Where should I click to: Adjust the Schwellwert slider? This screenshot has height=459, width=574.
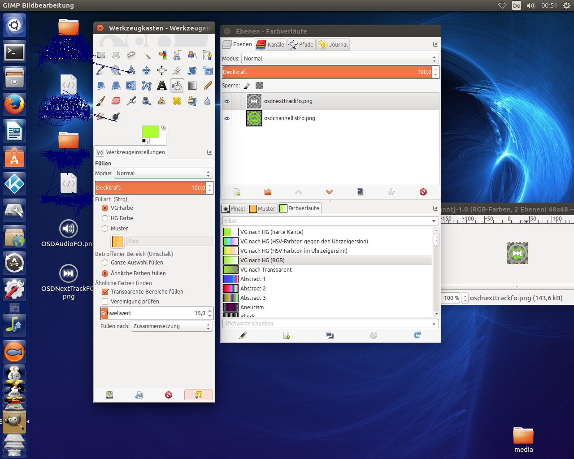pyautogui.click(x=154, y=313)
